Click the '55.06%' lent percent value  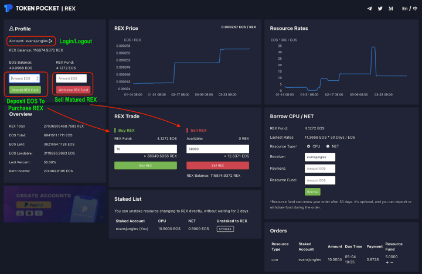coord(50,162)
